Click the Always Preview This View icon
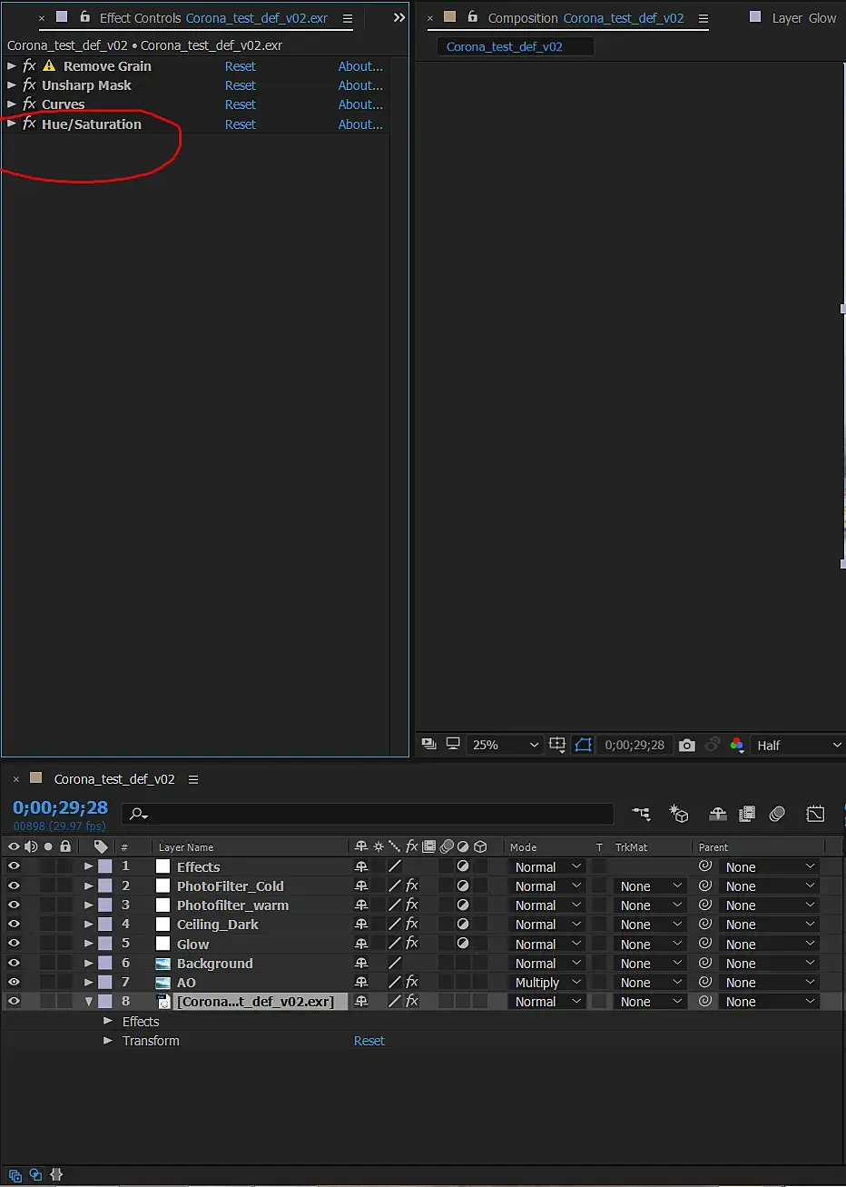Screen dimensions: 846x1187 coord(429,745)
